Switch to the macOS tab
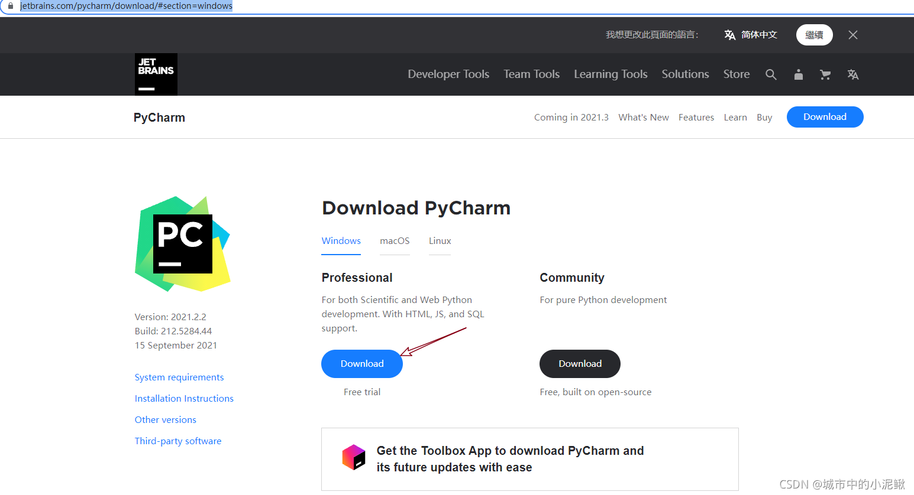Viewport: 914px width, 495px height. click(x=395, y=241)
